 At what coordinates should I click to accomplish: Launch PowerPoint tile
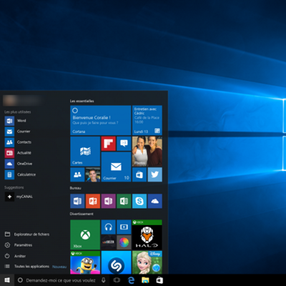click(x=93, y=201)
